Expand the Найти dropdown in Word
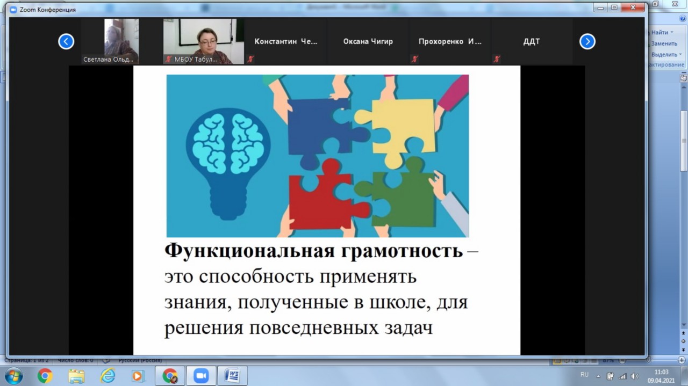The height and width of the screenshot is (386, 688). point(671,33)
